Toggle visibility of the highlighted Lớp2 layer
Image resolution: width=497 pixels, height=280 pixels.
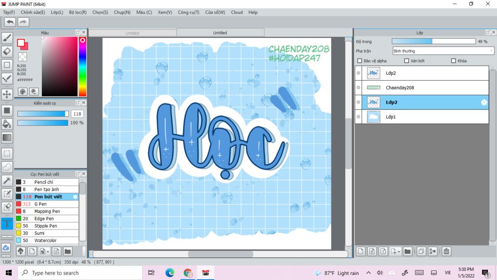pyautogui.click(x=359, y=102)
